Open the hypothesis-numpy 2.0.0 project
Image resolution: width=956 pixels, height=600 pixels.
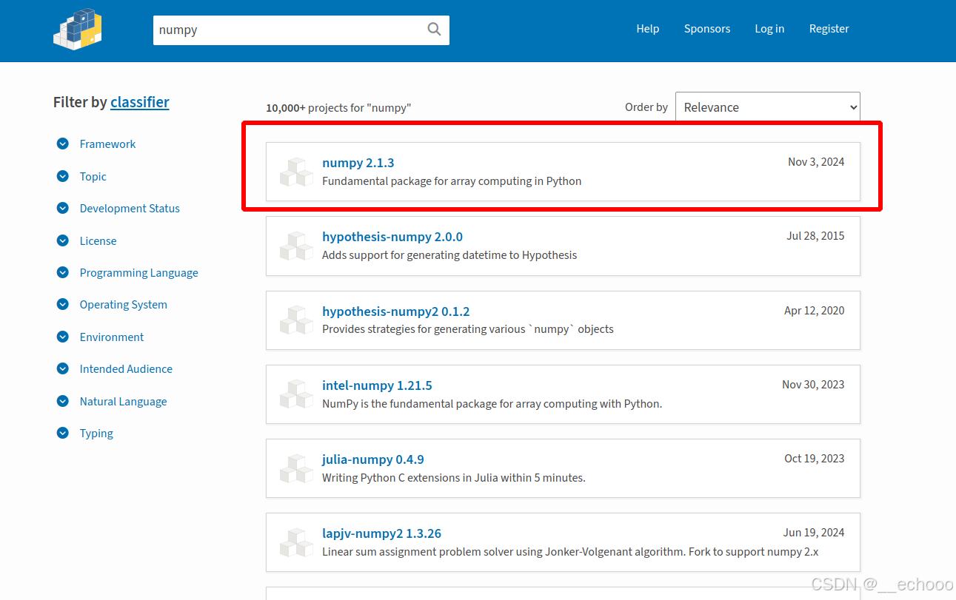392,237
